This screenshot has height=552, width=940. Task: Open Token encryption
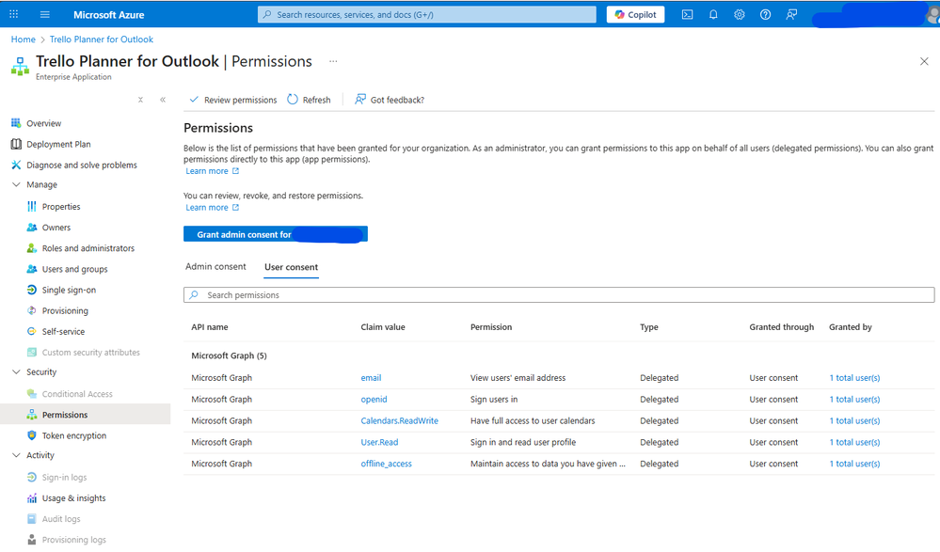point(73,435)
